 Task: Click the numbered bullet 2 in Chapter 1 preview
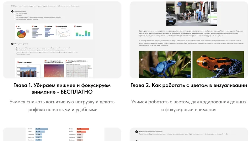point(12,44)
